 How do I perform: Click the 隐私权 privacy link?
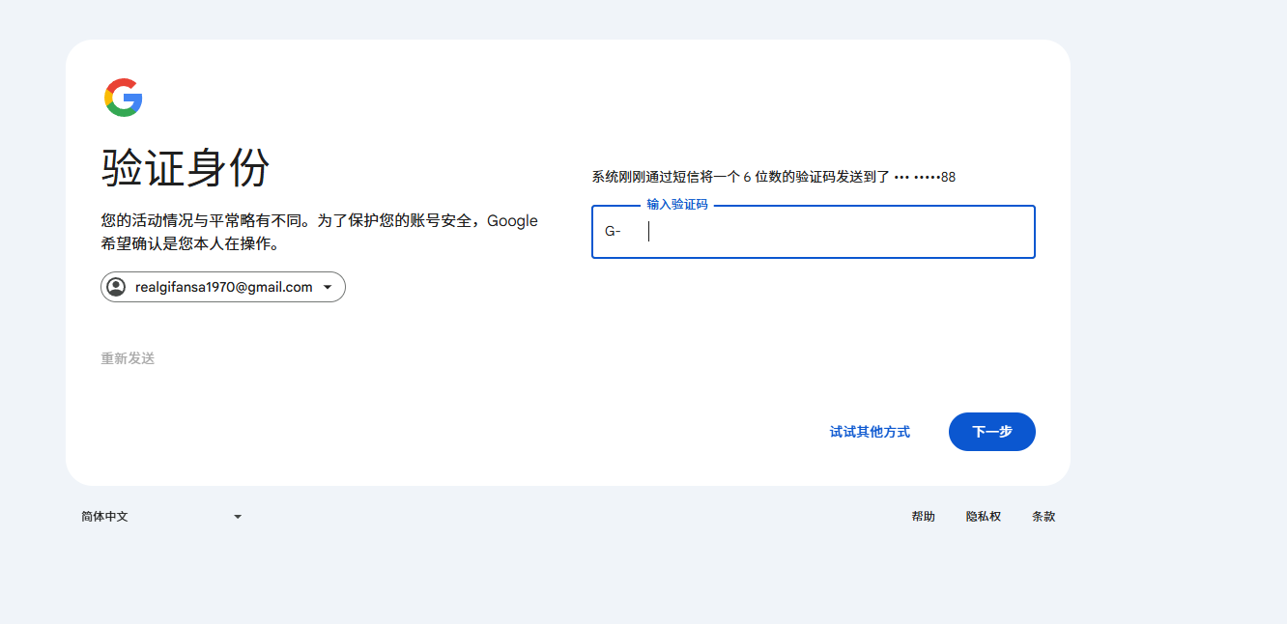[x=983, y=517]
